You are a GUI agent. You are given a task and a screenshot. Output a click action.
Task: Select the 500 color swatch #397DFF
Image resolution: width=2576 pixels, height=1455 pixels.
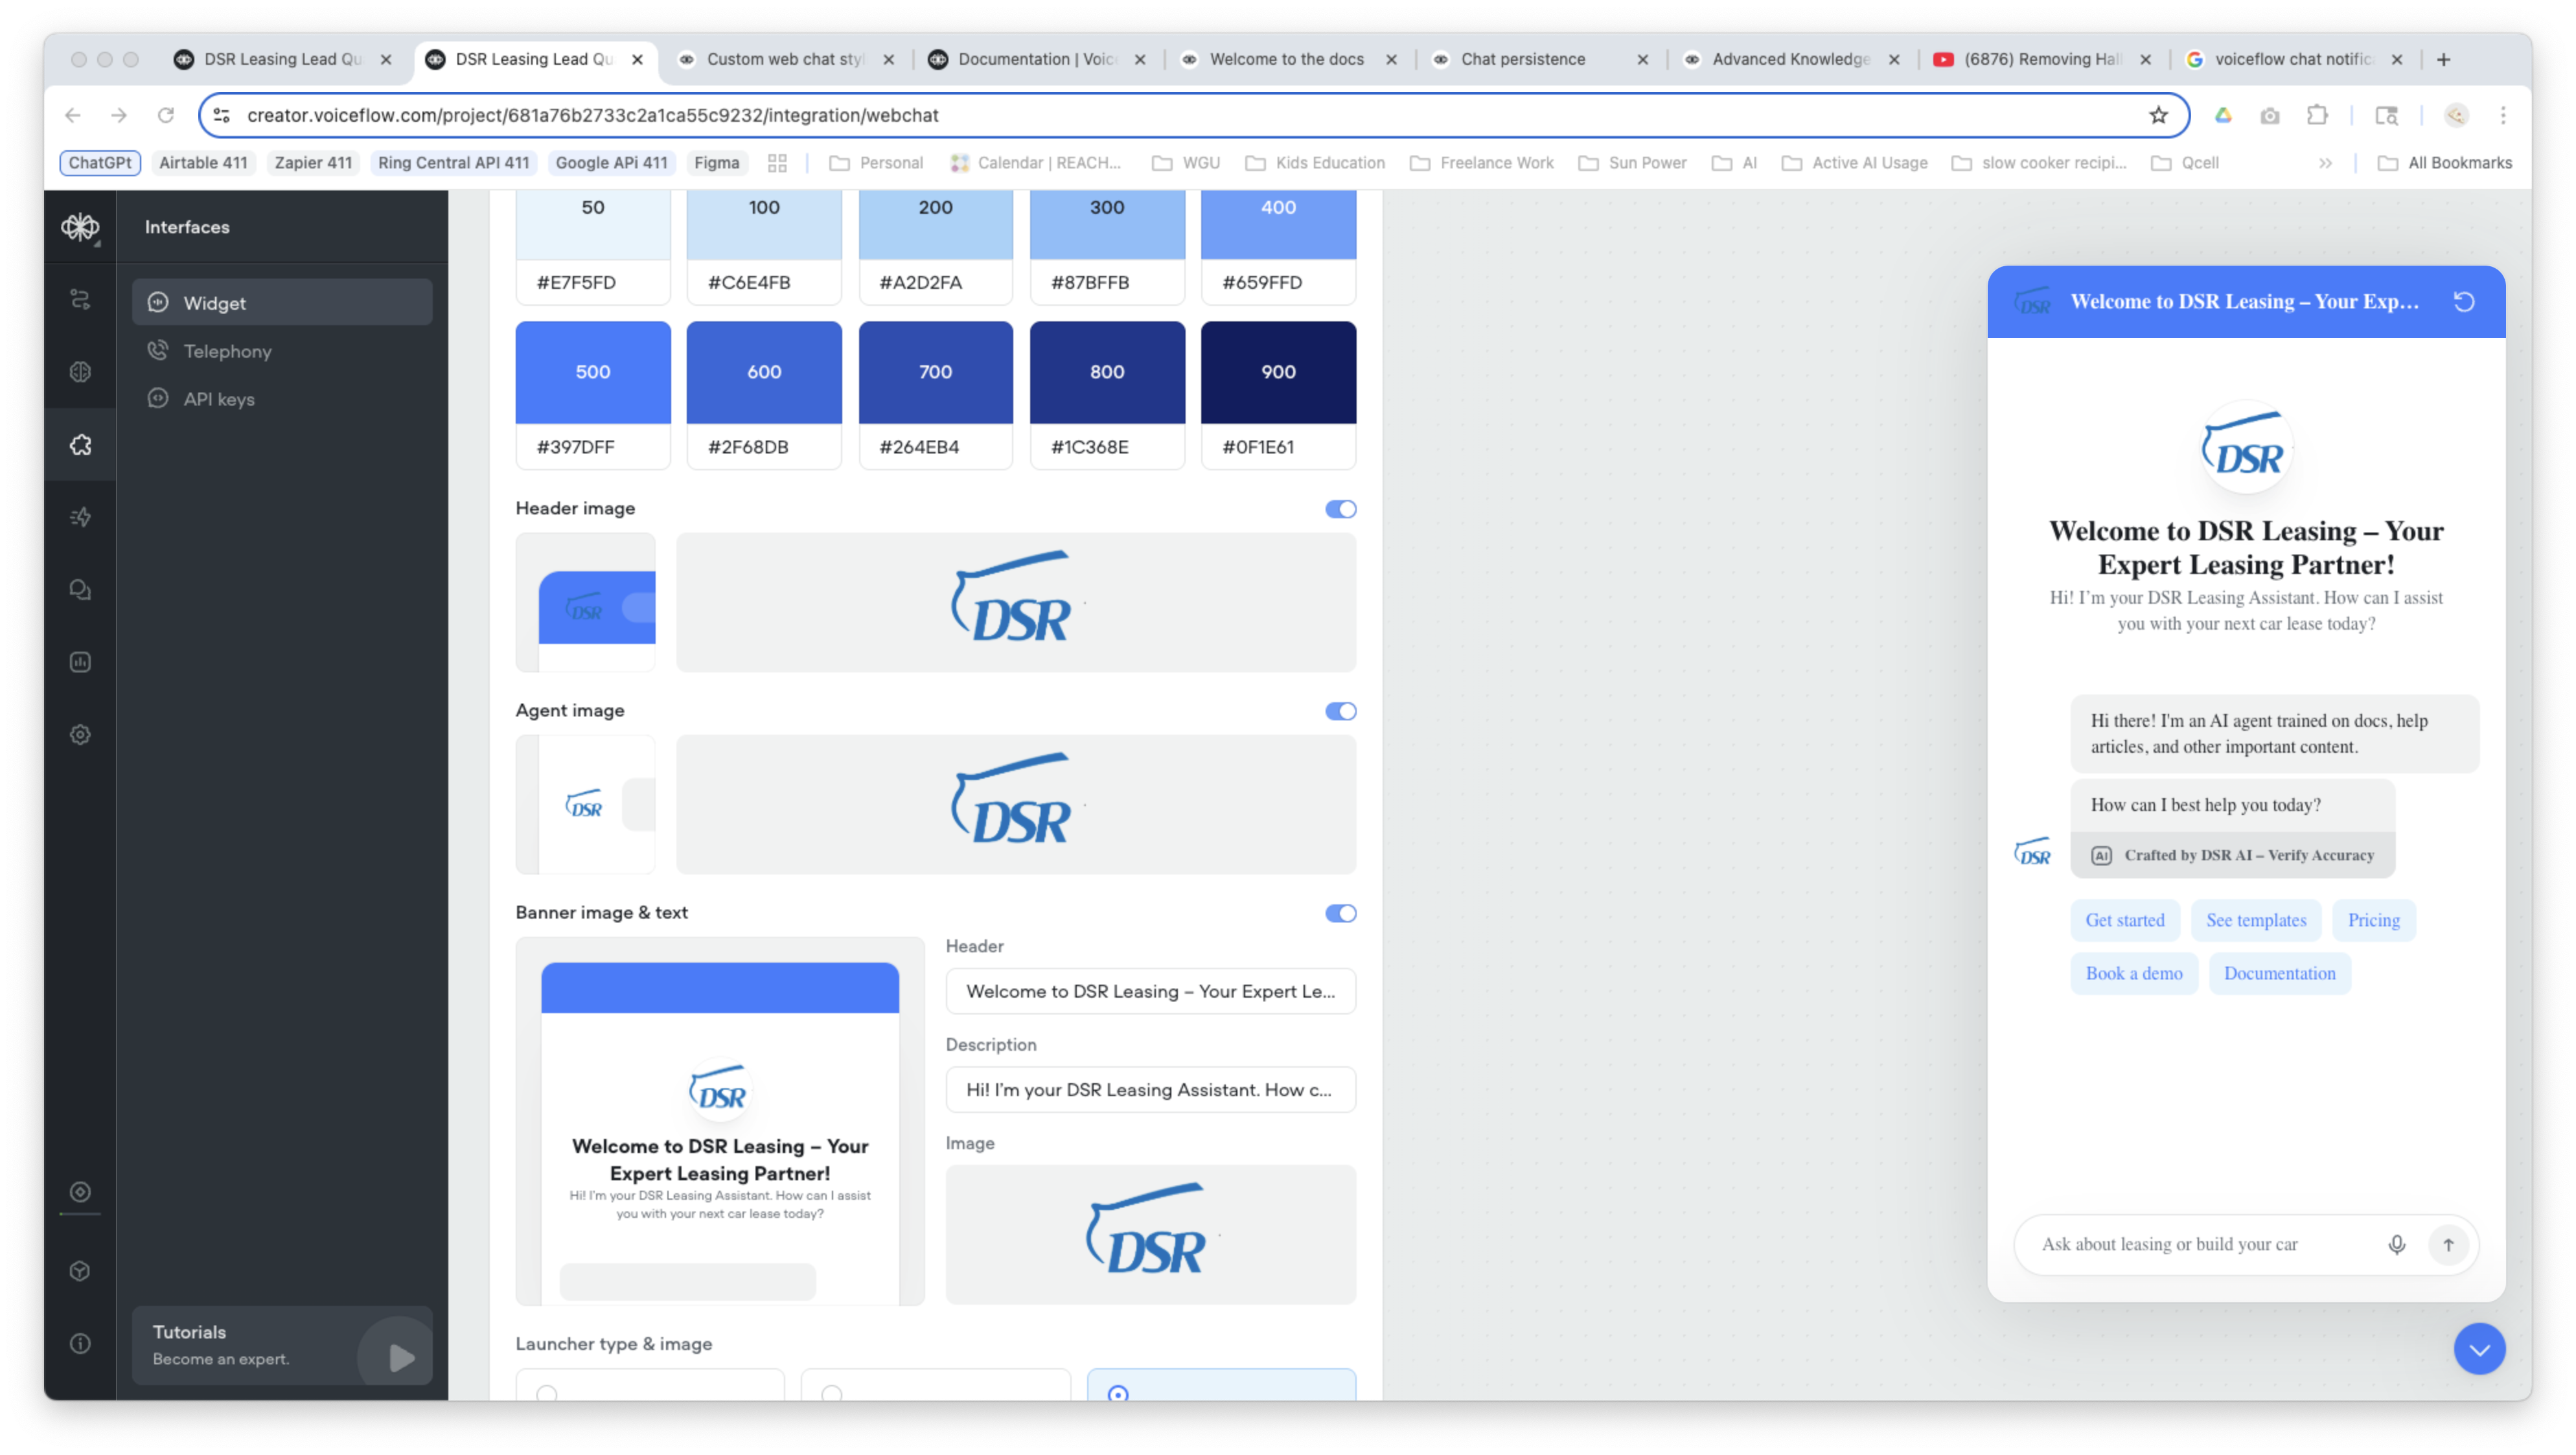coord(593,395)
